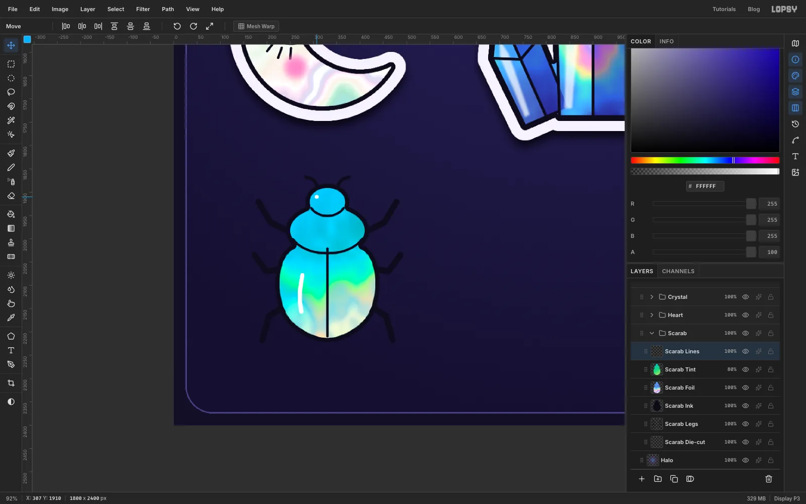The height and width of the screenshot is (504, 806).
Task: Hide the Halo layer
Action: (x=746, y=460)
